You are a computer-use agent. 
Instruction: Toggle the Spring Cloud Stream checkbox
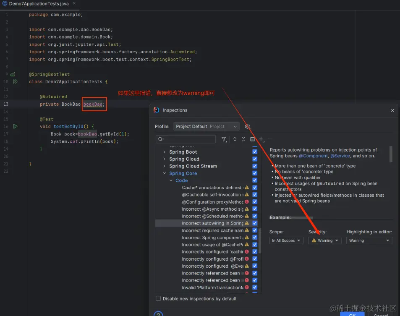[x=255, y=166]
